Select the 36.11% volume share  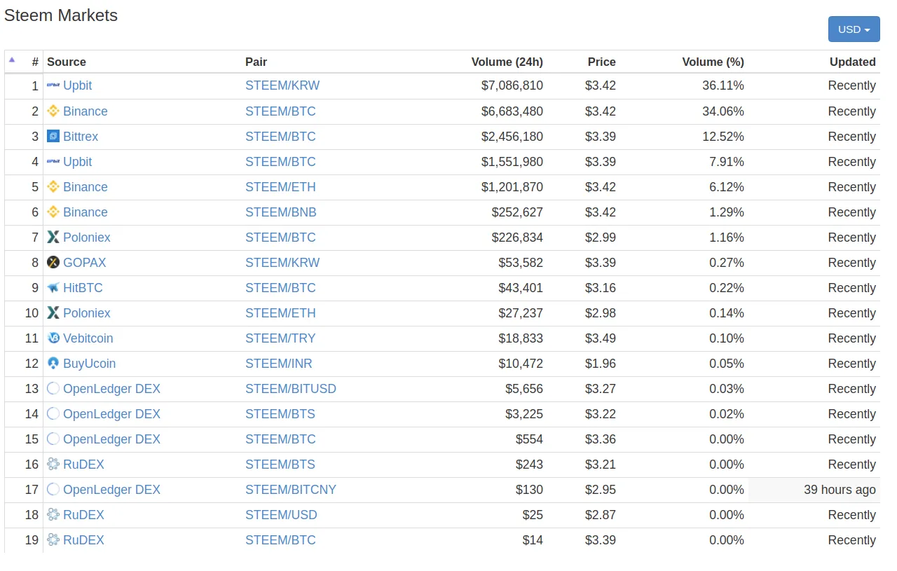[723, 85]
